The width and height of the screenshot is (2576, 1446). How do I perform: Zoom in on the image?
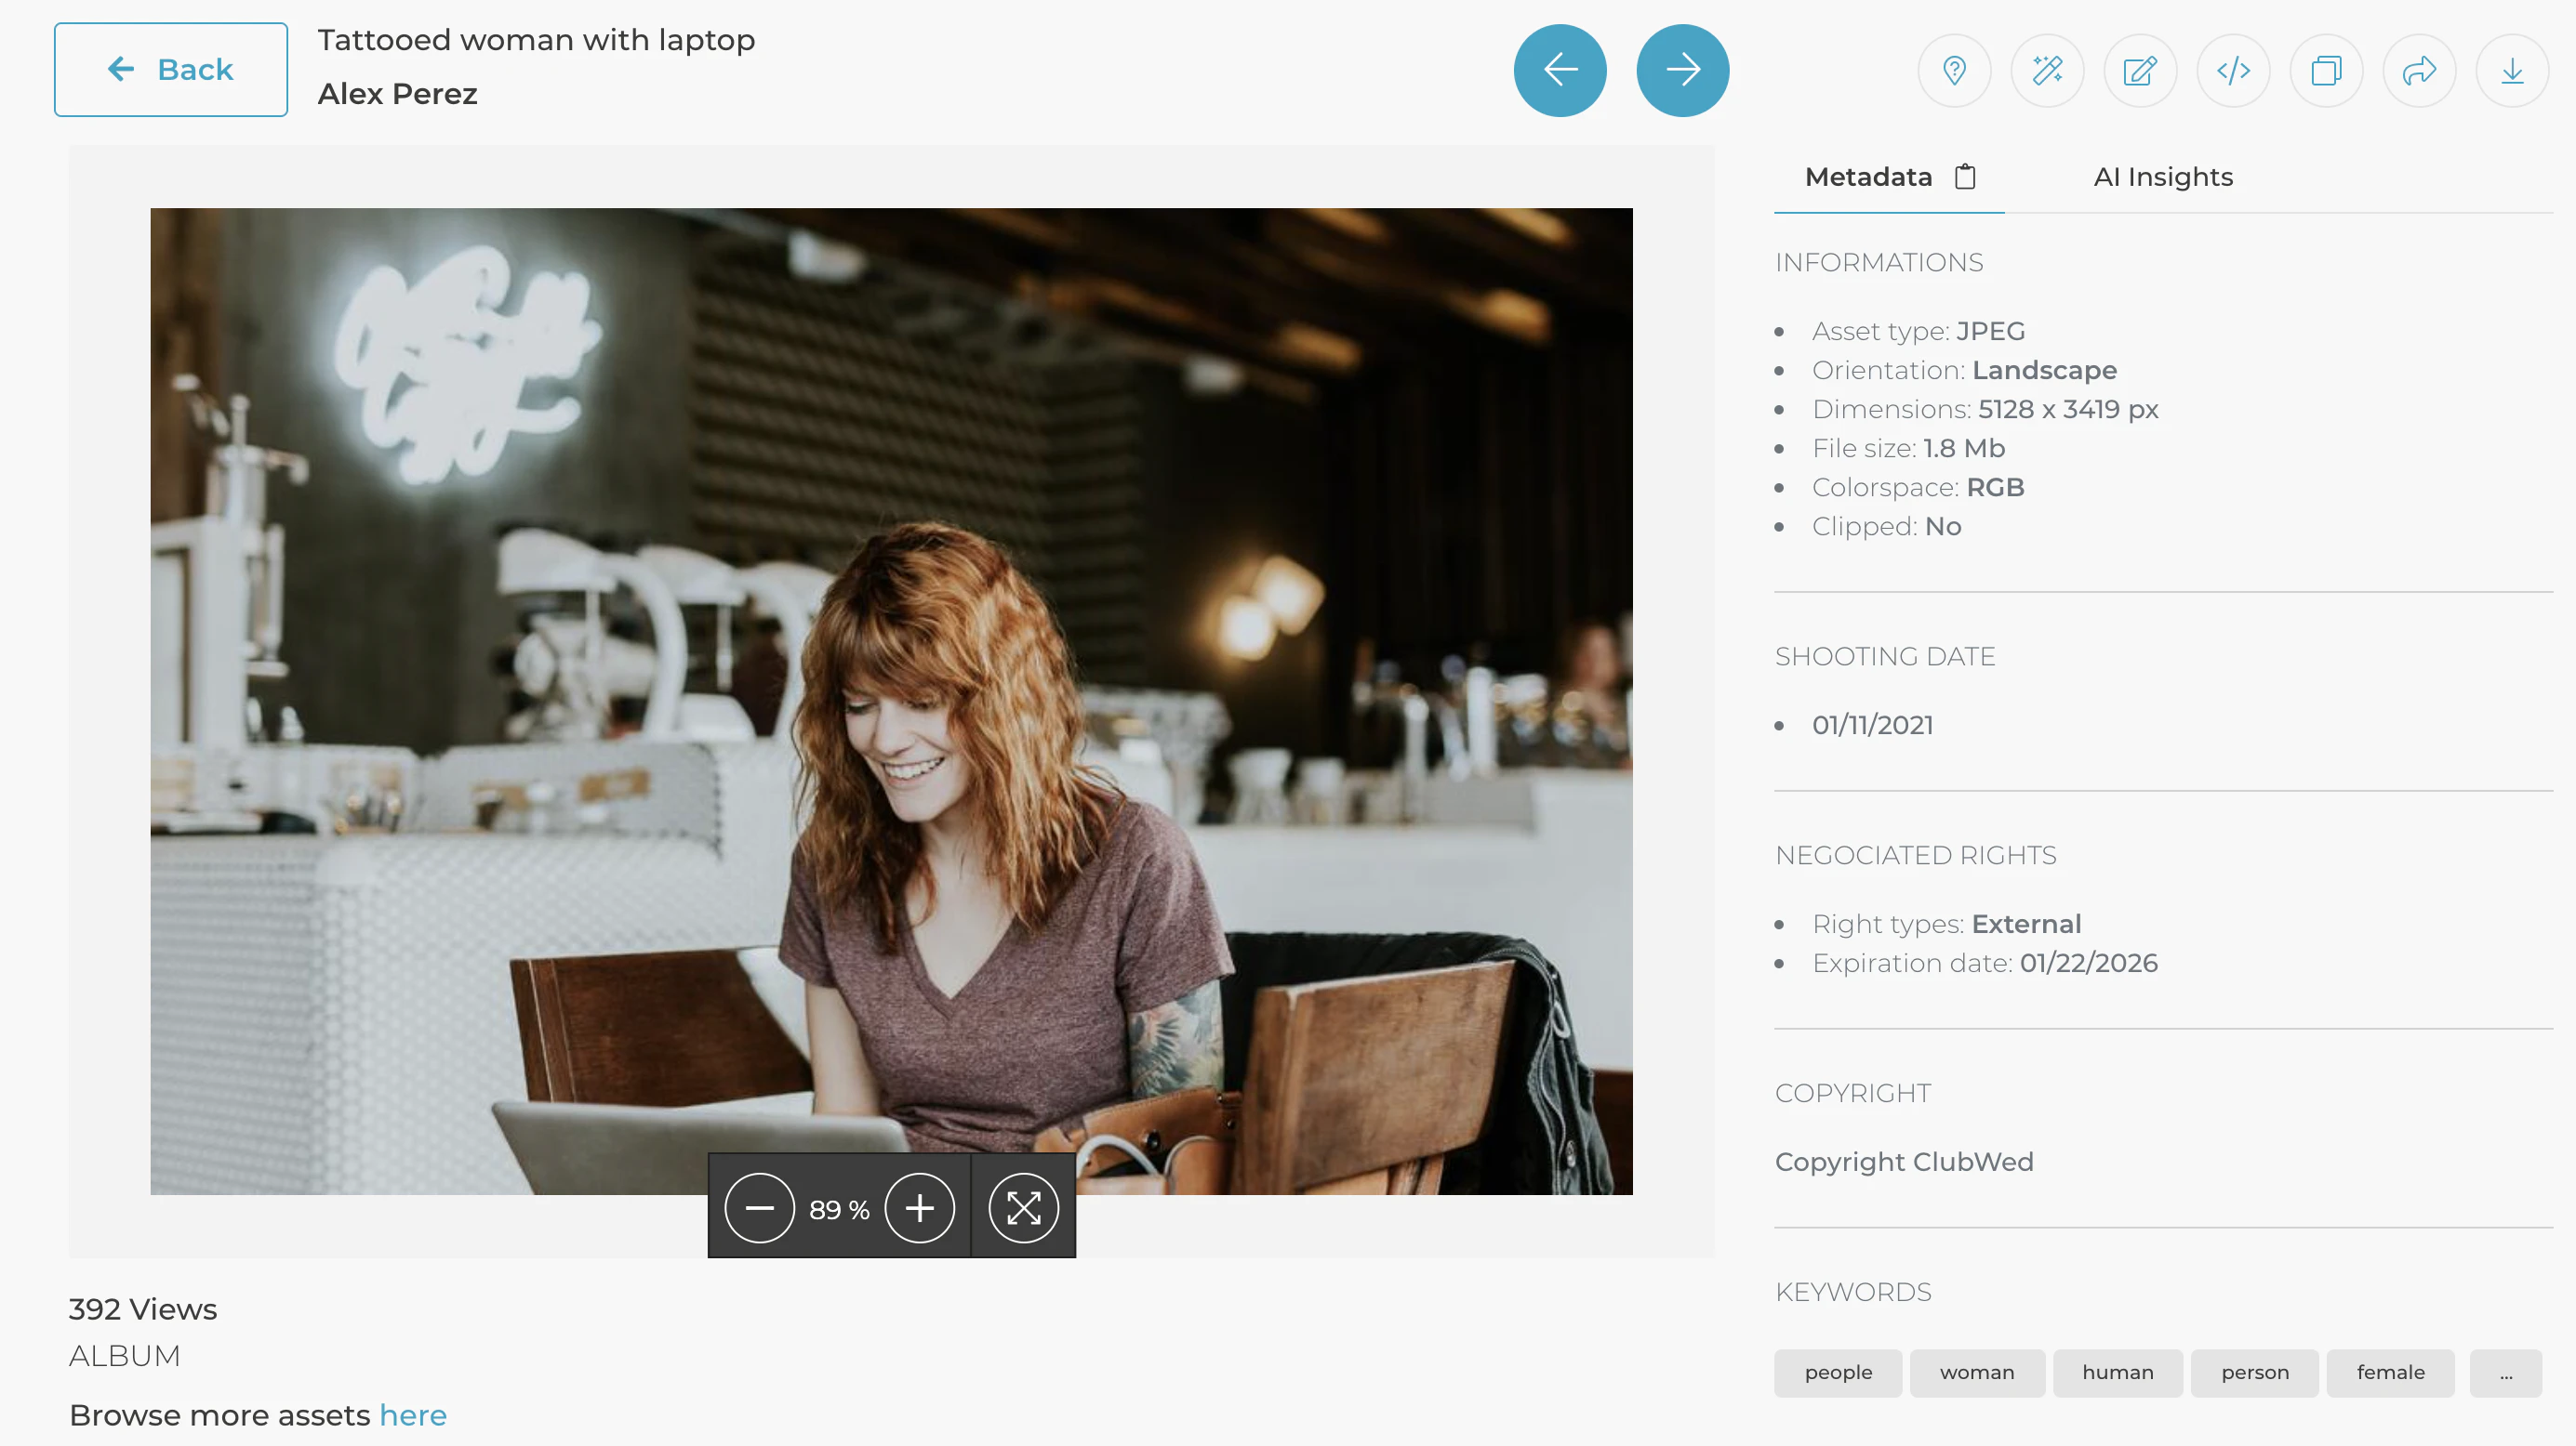(921, 1207)
